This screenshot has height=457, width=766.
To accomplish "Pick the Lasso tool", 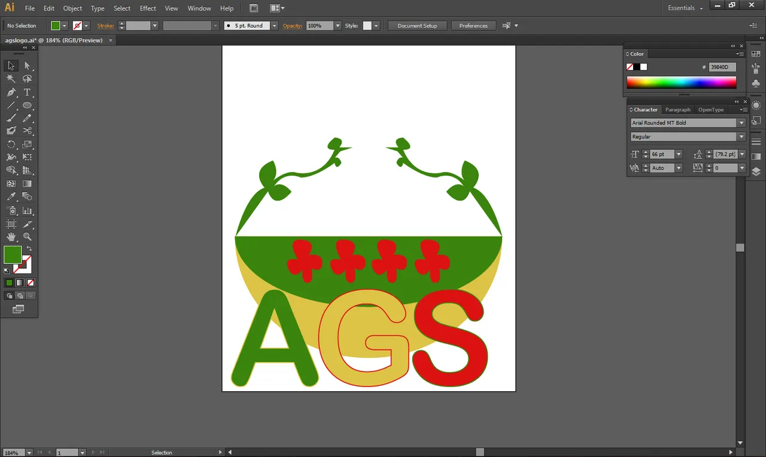I will (x=27, y=79).
